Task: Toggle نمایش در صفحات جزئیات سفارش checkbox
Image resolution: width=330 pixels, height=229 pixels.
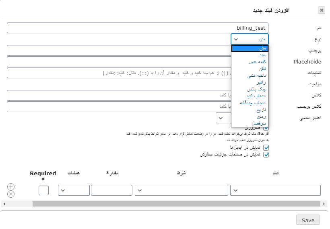Action: [x=266, y=155]
